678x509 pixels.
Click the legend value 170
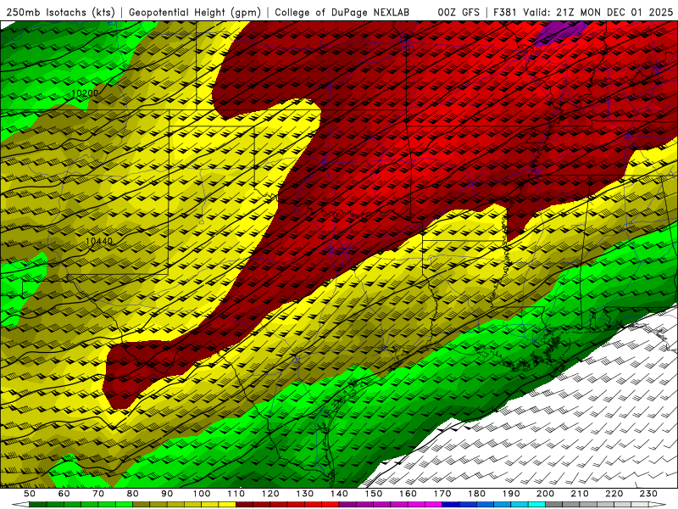442,494
